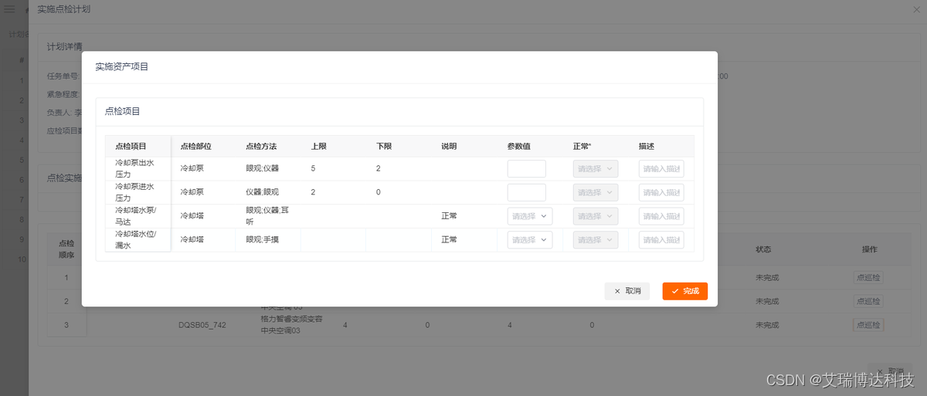Select the 冷却塔水泵/马达 item cell
The height and width of the screenshot is (396, 927).
coord(138,216)
